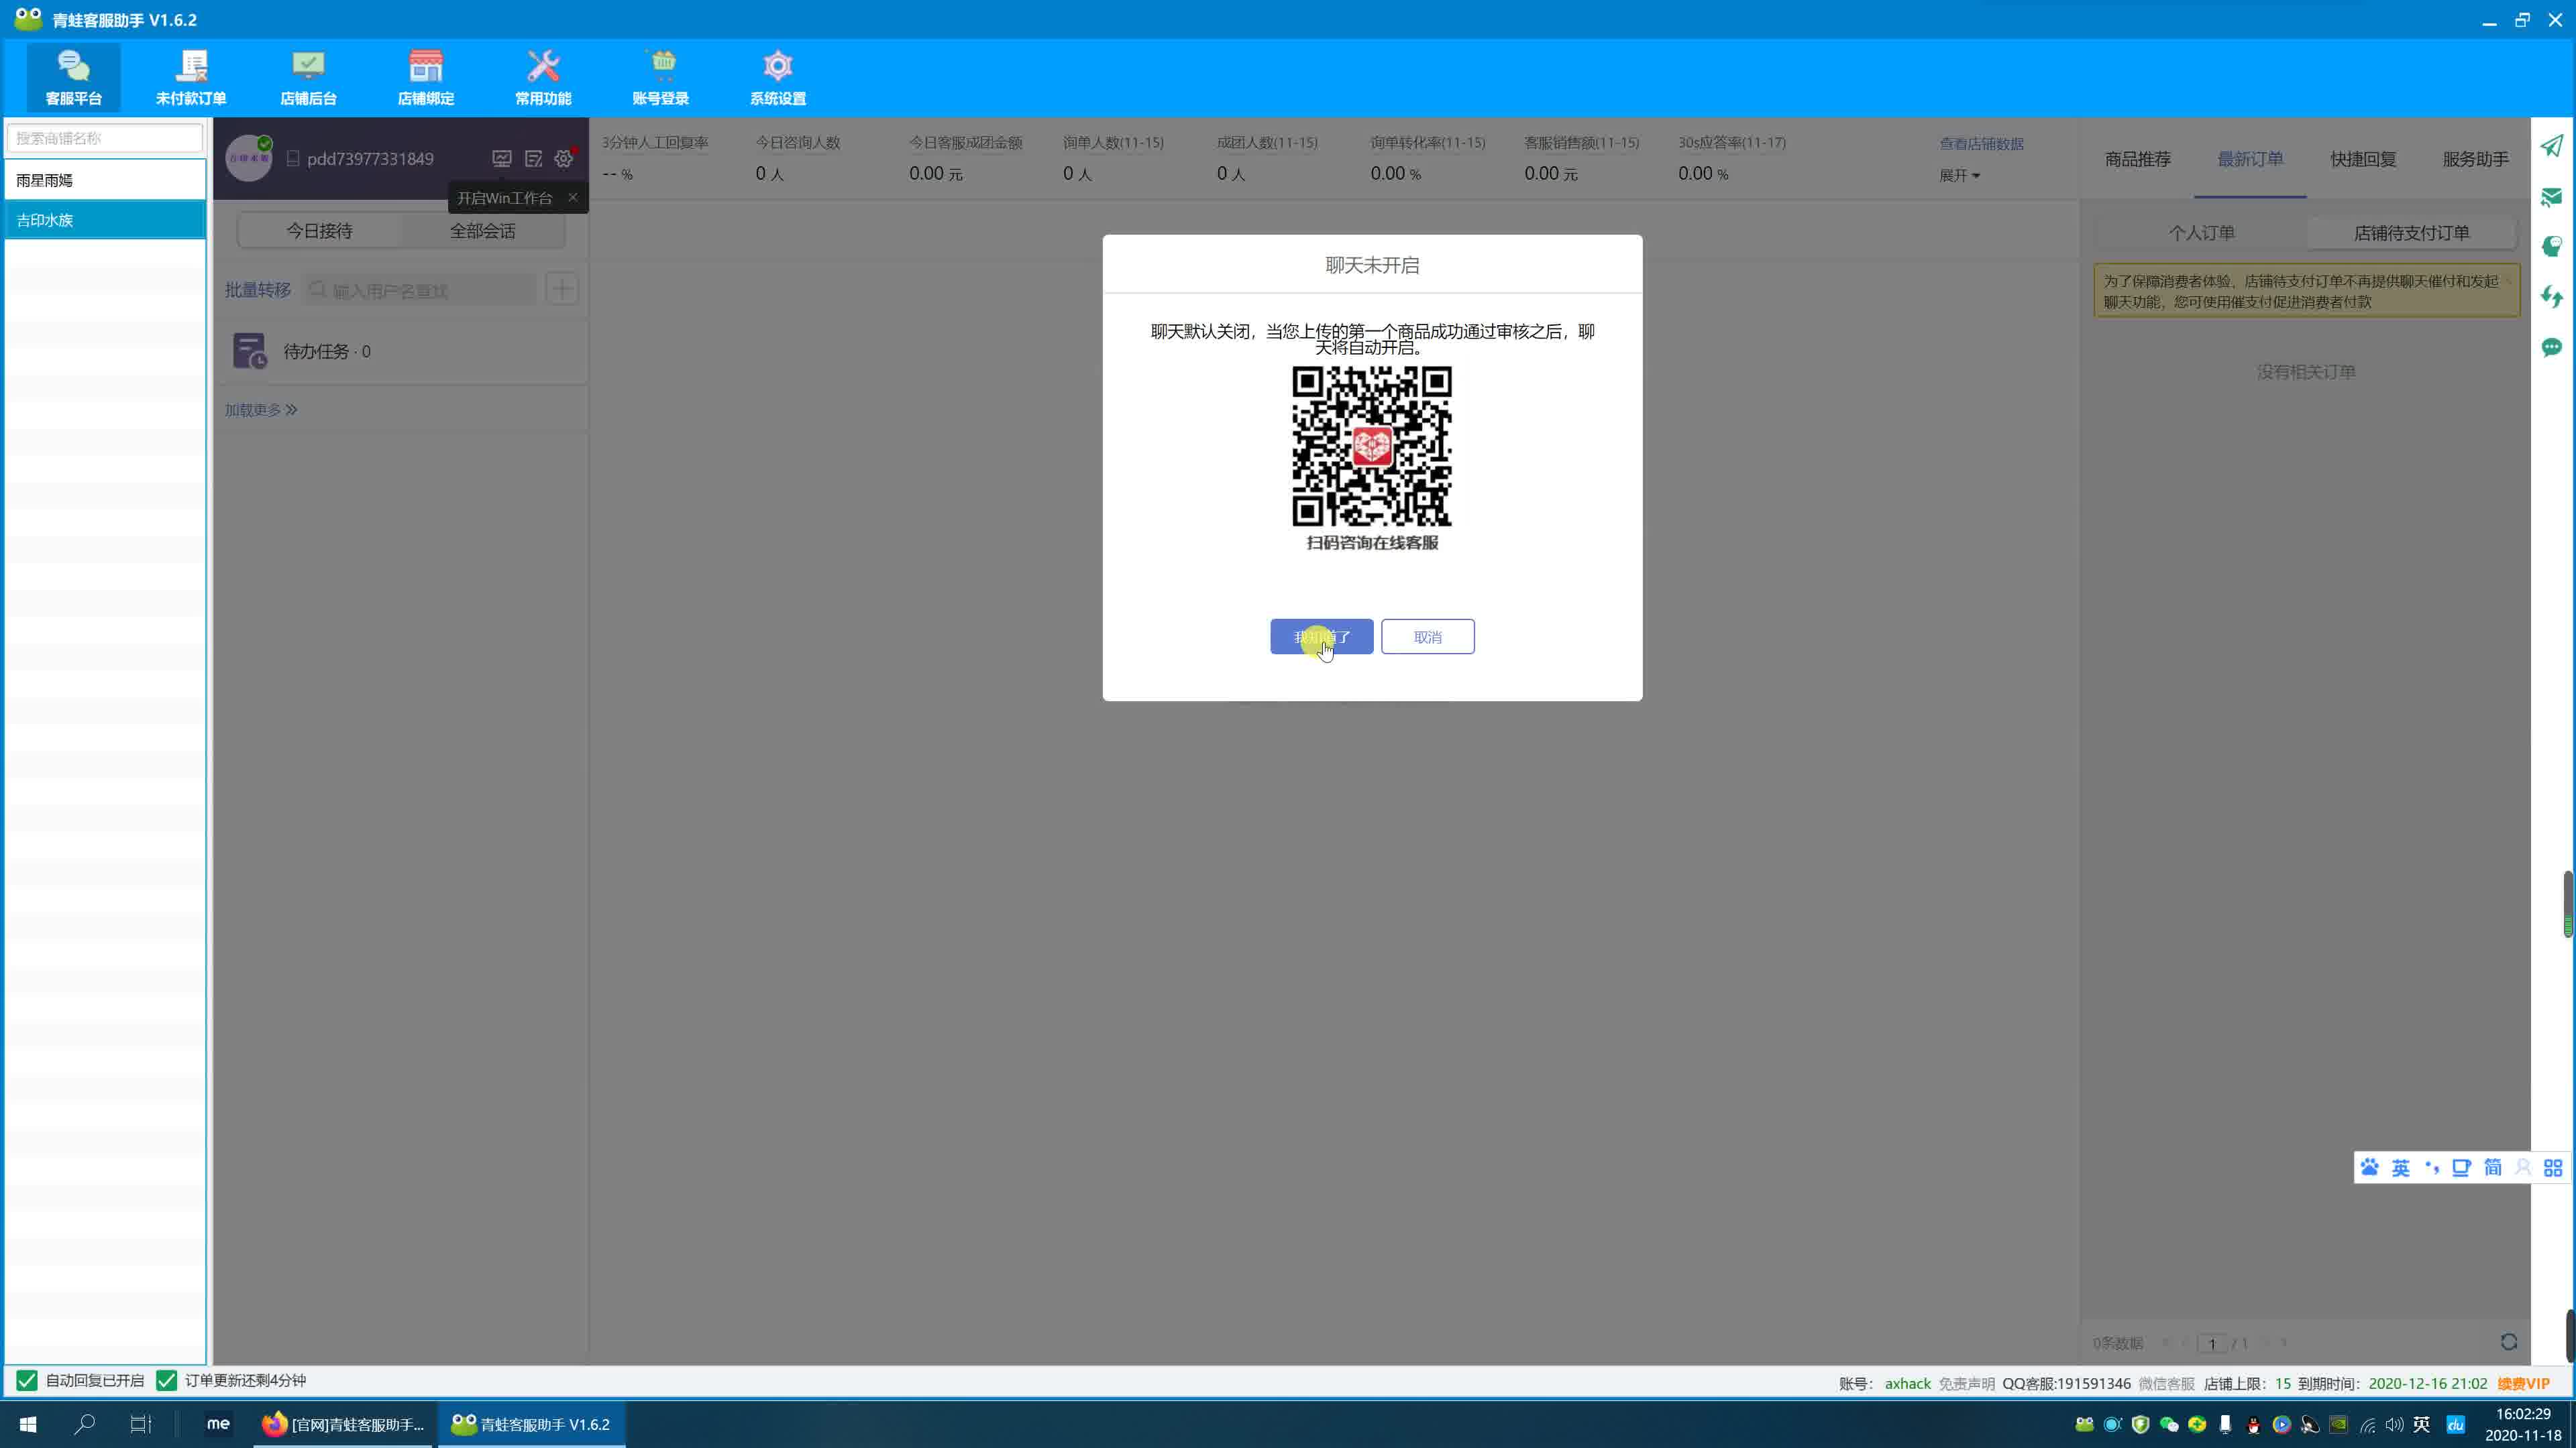Open the 店铺绑定 toolbar section
The height and width of the screenshot is (1448, 2576).
click(x=426, y=77)
